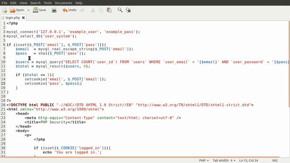Viewport: 290px width, 163px height.
Task: Select the login.php tab
Action: (x=13, y=18)
